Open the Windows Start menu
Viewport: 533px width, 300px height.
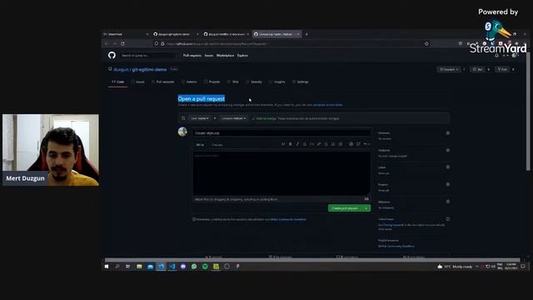107,267
